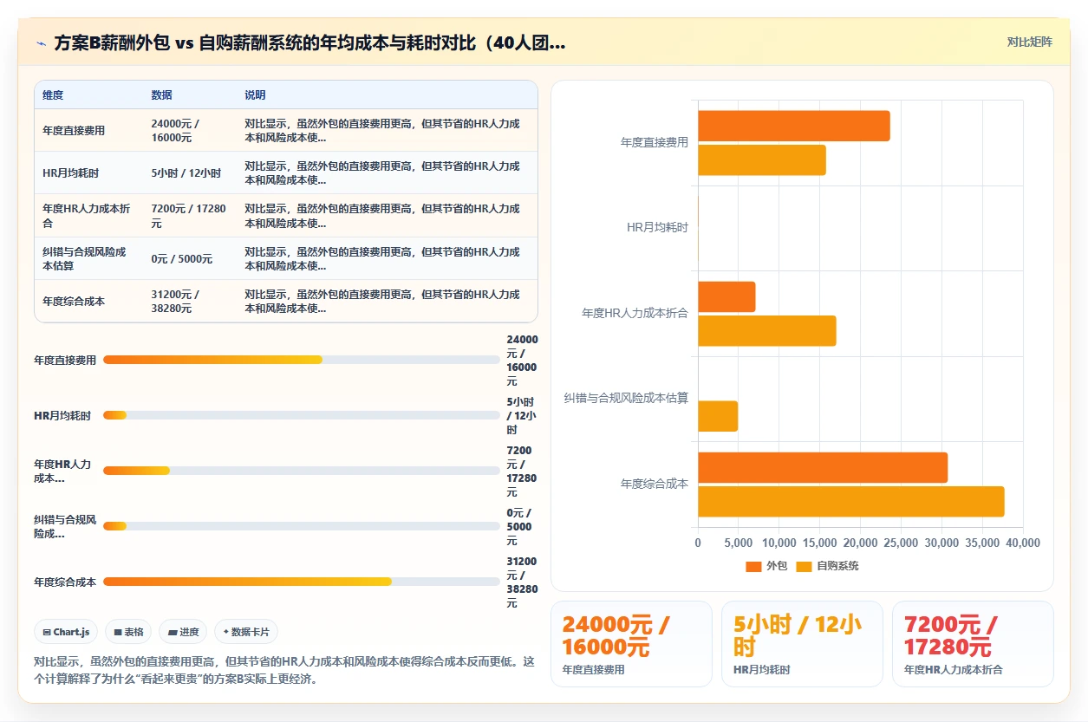This screenshot has height=722, width=1088.
Task: Click HR月均耗时 row label in table
Action: (71, 173)
